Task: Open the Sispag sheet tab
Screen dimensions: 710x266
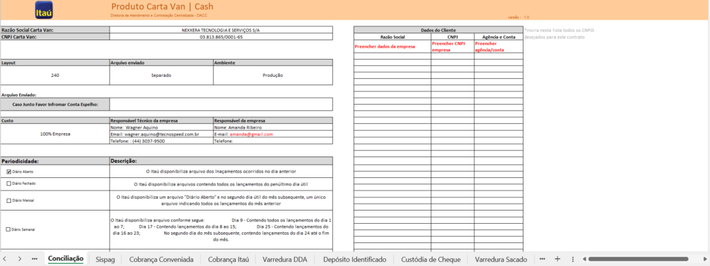Action: (x=105, y=259)
